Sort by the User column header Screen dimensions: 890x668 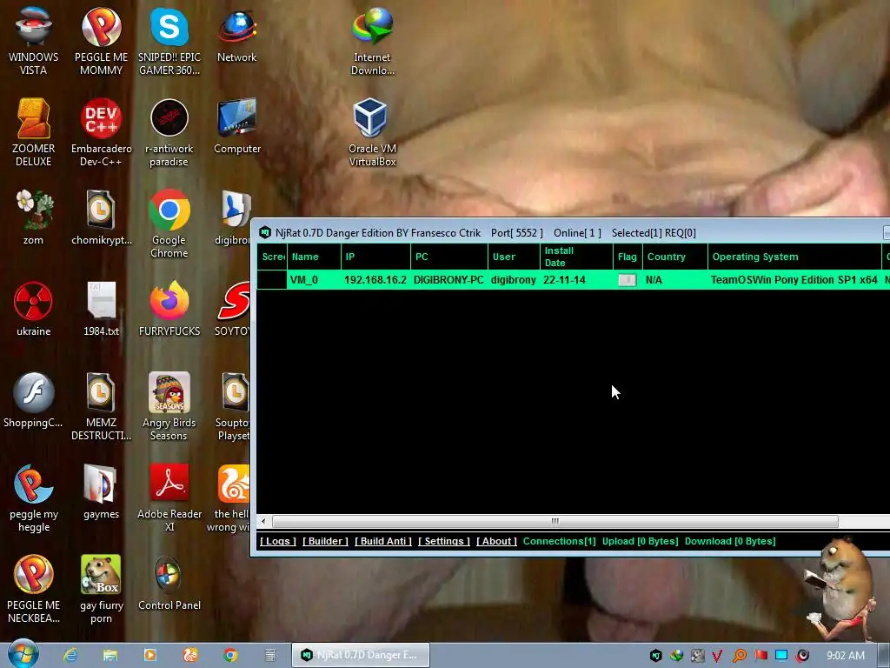514,257
